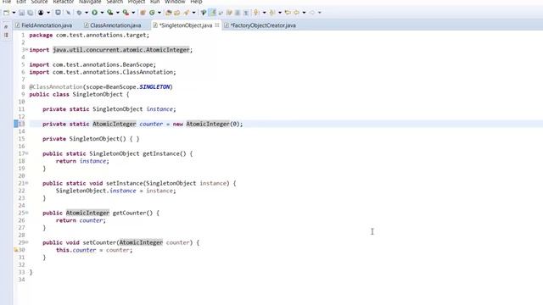Click the warning marker on line 30
Viewport: 543px width, 305px height.
(15, 250)
